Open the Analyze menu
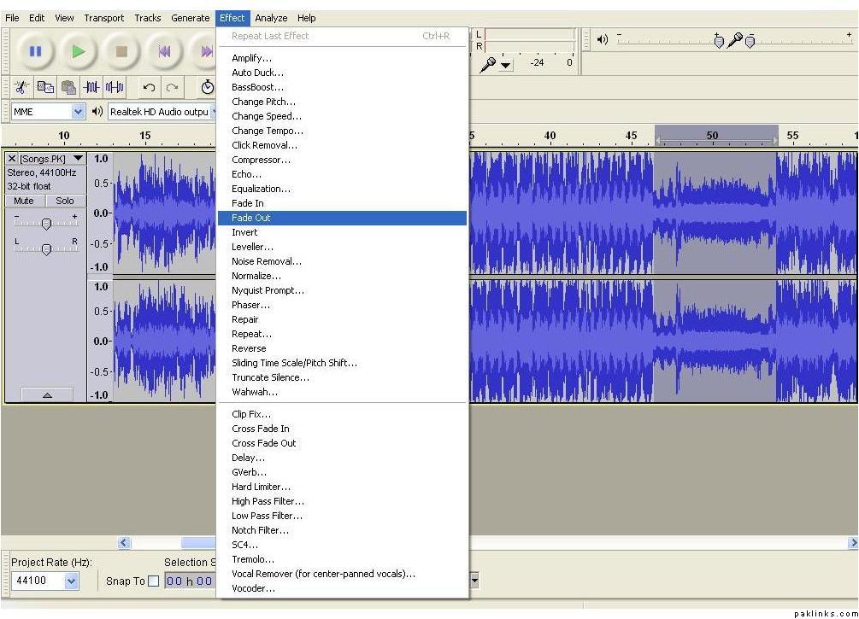This screenshot has height=619, width=859. pyautogui.click(x=271, y=18)
